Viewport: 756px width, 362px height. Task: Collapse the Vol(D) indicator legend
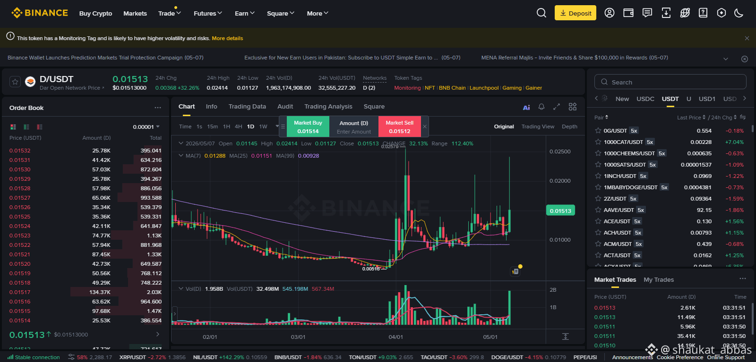pyautogui.click(x=180, y=288)
